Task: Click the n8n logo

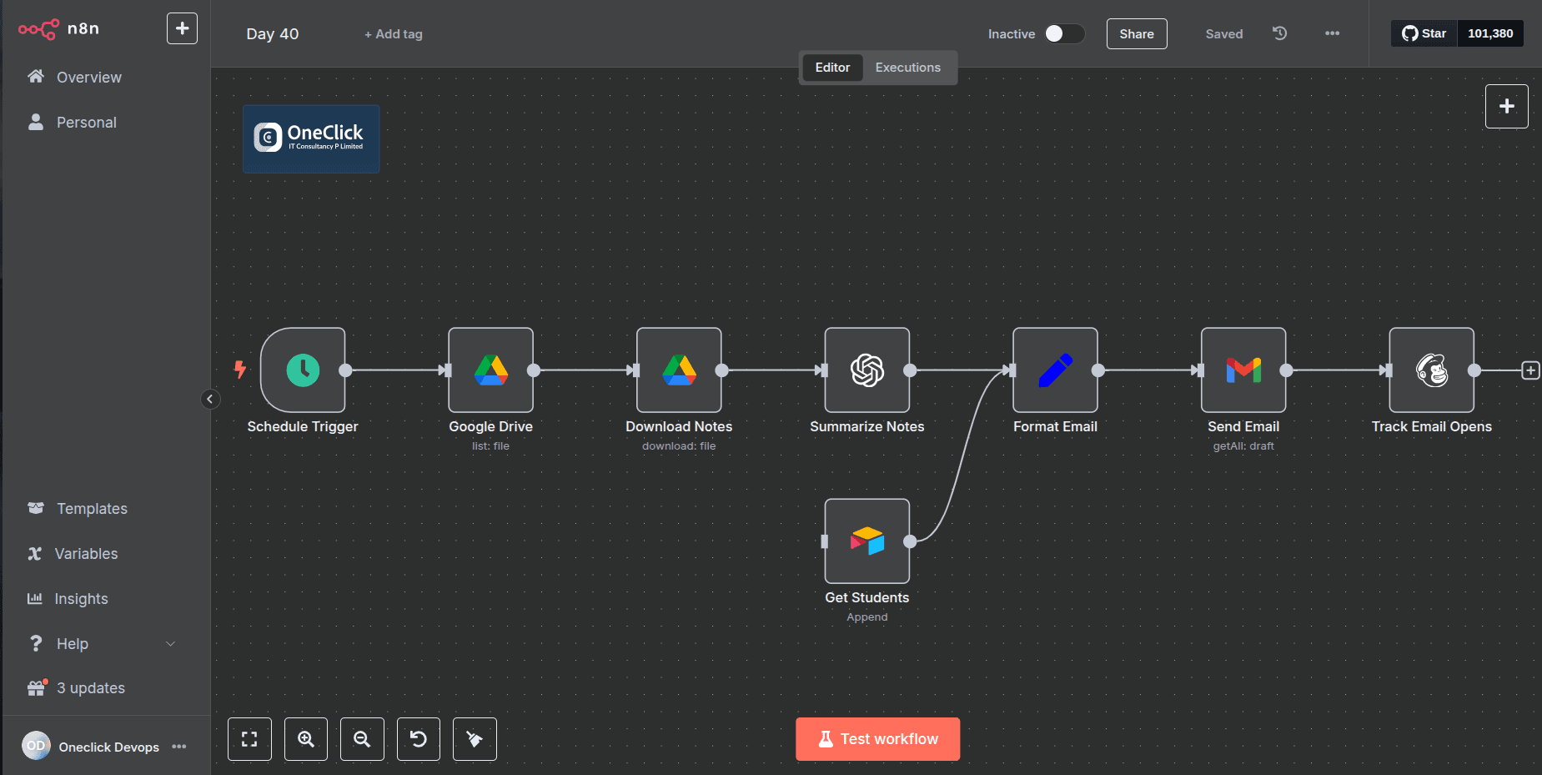Action: [x=58, y=28]
